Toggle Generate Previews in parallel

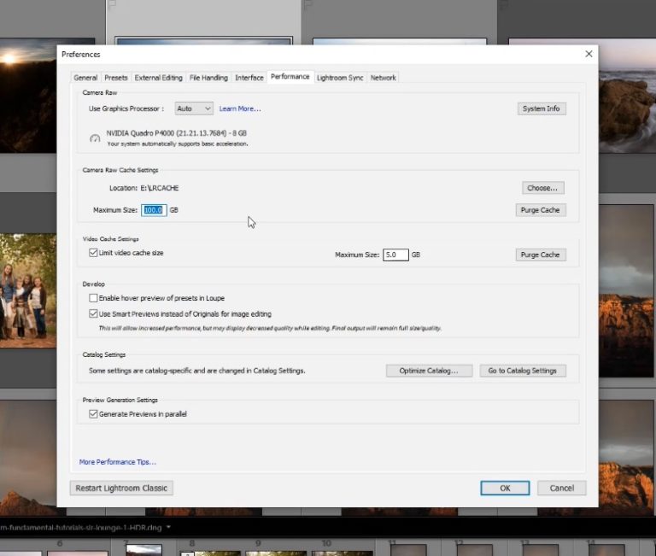pos(94,414)
